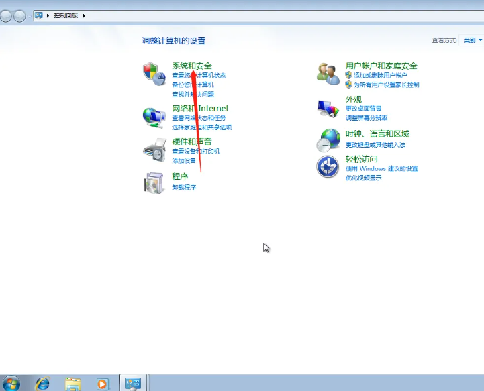Screen dimensions: 484x391
Task: Click 添加设备 link
Action: pos(184,160)
